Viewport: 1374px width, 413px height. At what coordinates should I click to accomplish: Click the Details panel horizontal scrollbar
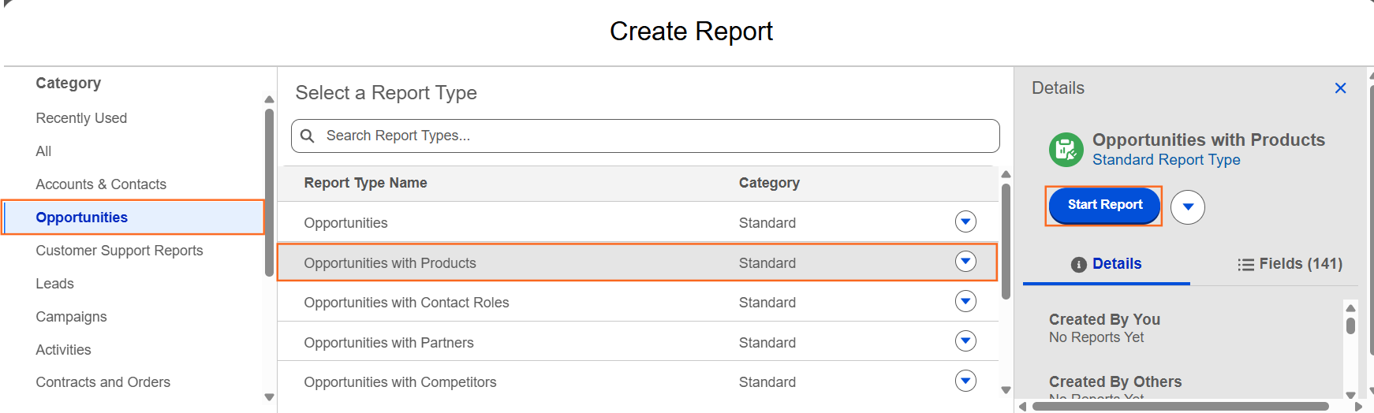[1180, 407]
